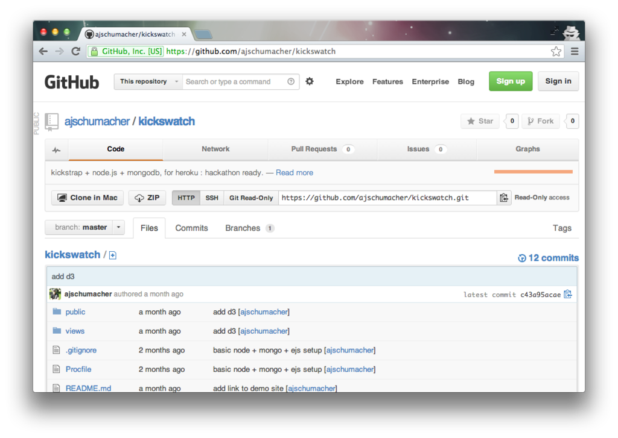This screenshot has height=438, width=618.
Task: Open latest commit c43a95acae
Action: [x=540, y=295]
